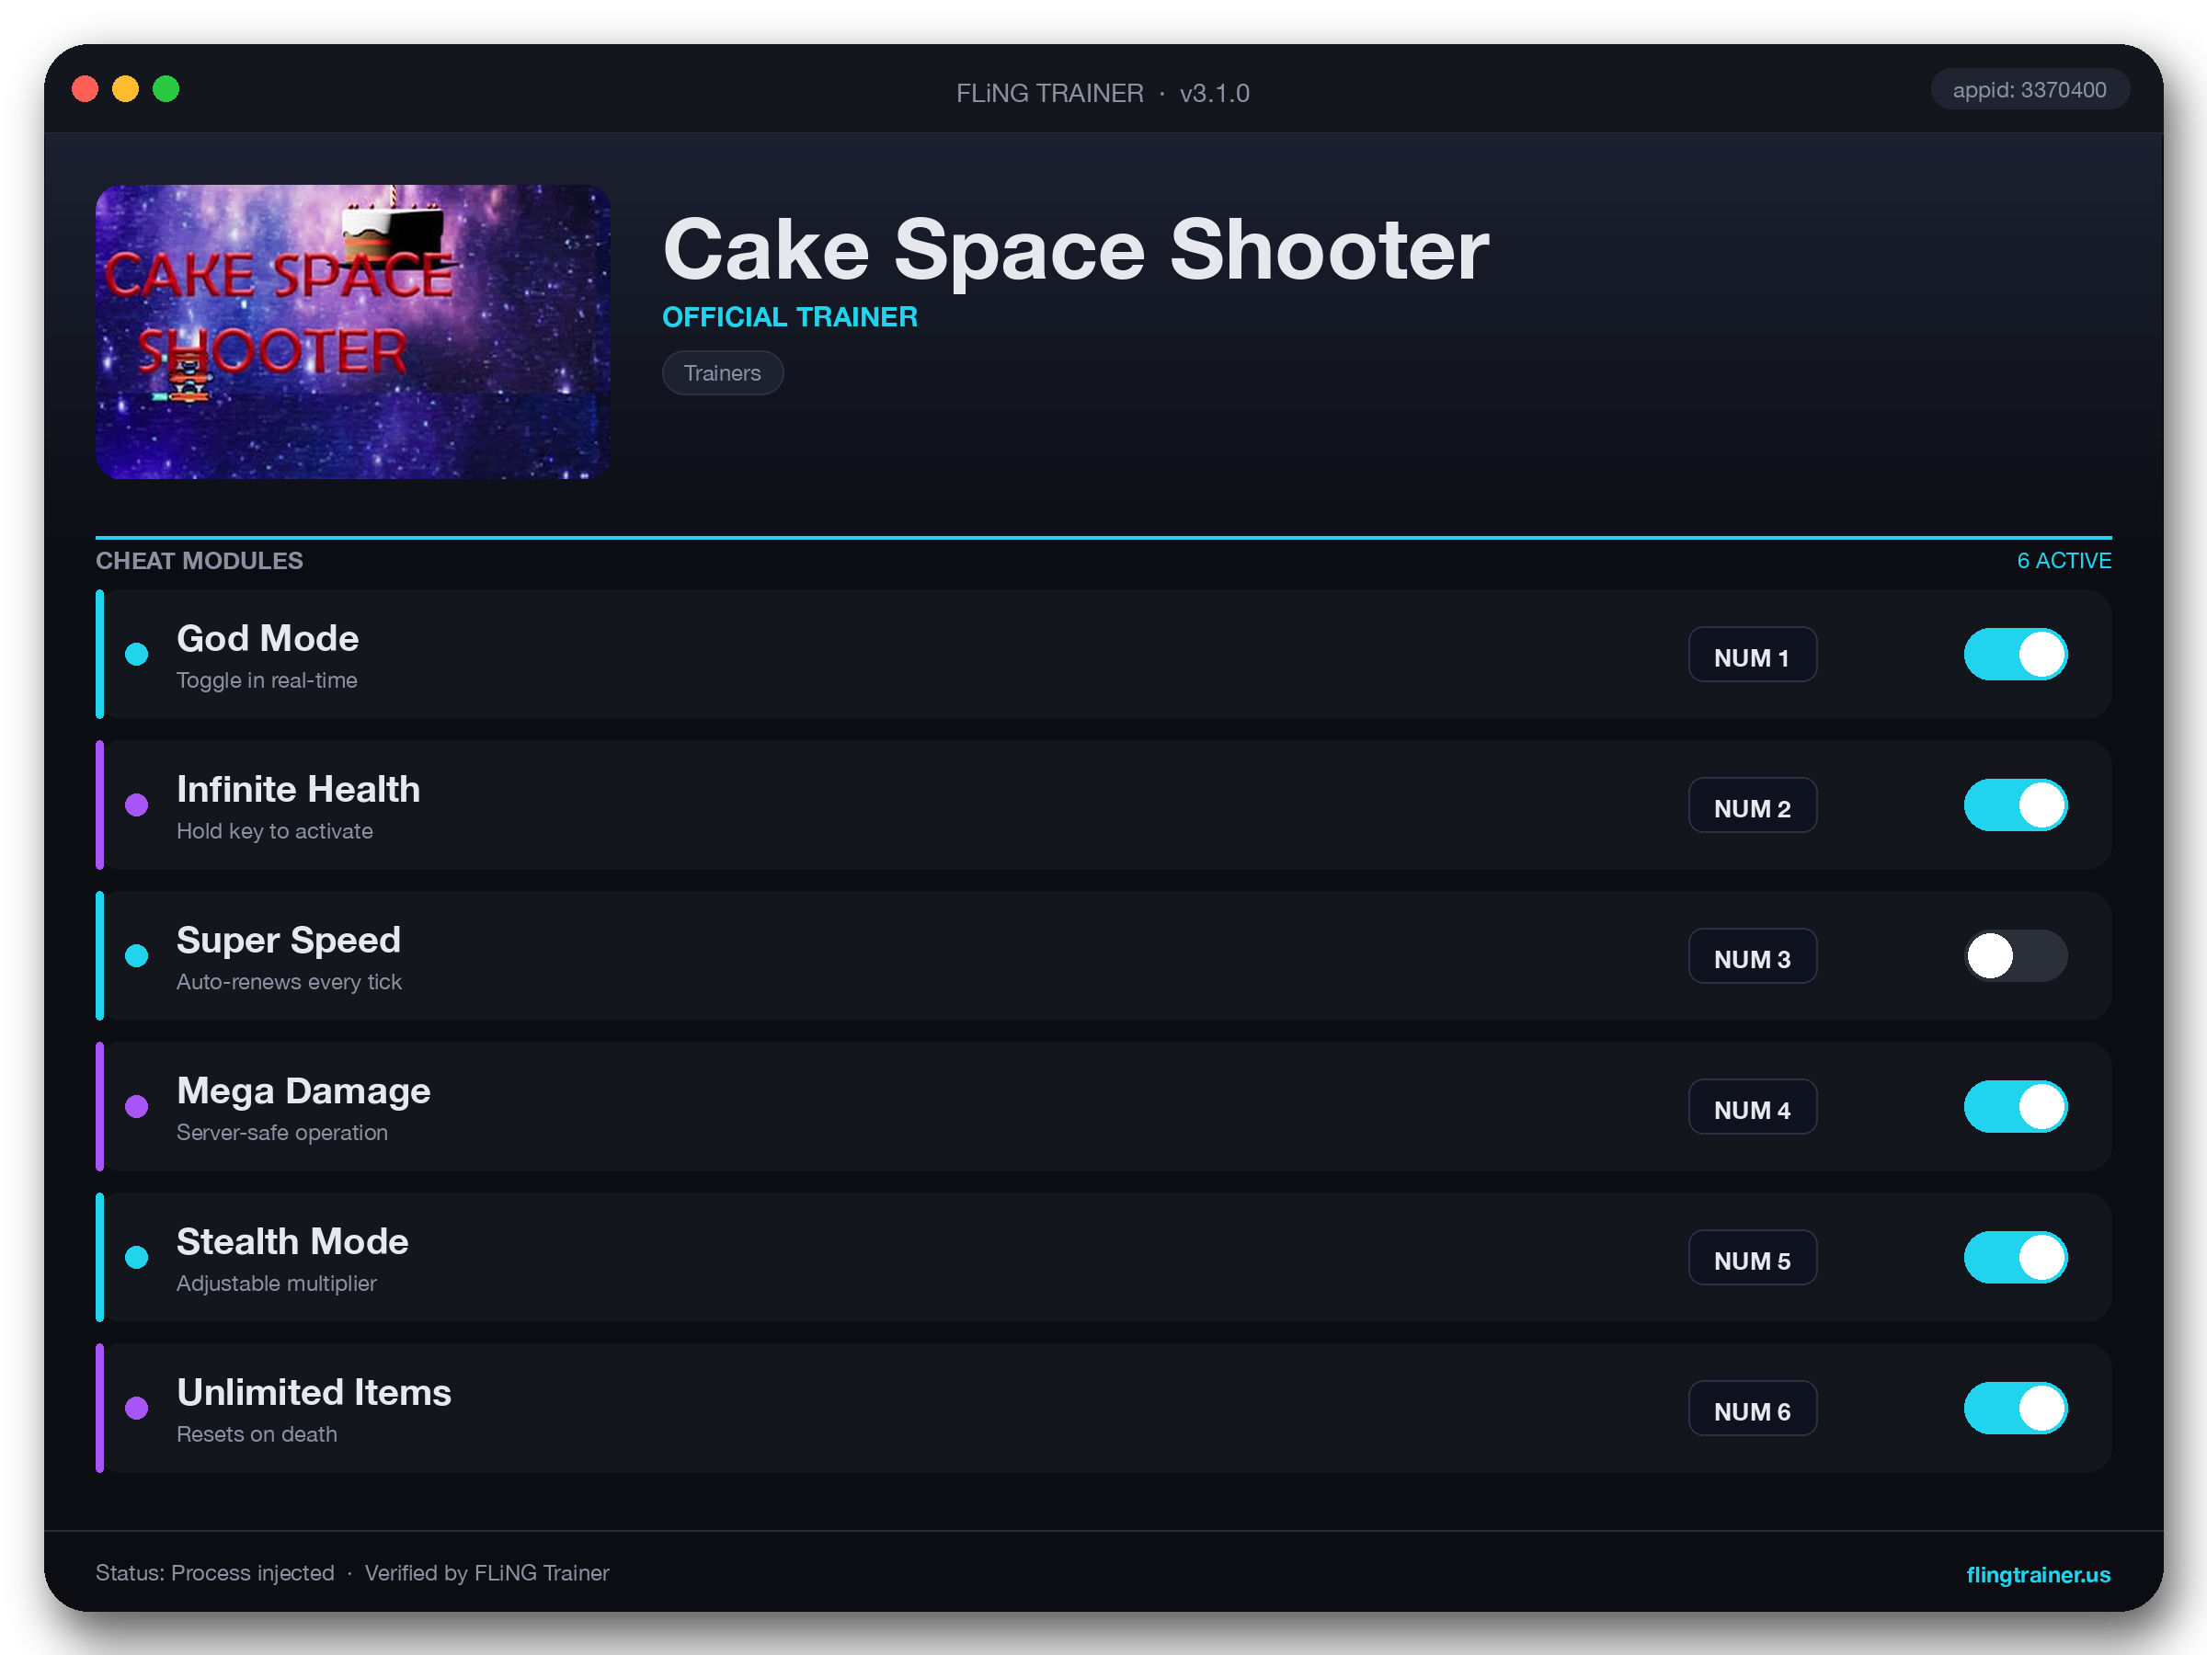The width and height of the screenshot is (2207, 1655).
Task: Click the FLiNG TRAINER v3.1.0 window title
Action: [x=1103, y=93]
